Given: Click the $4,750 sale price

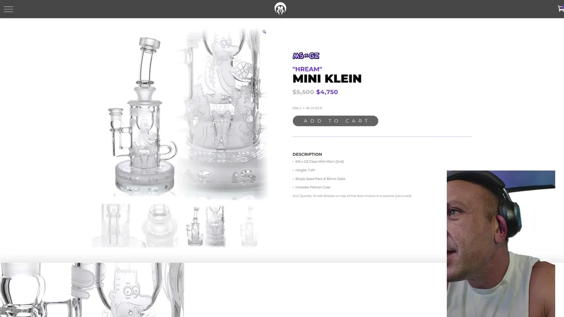Looking at the screenshot, I should click(x=327, y=92).
